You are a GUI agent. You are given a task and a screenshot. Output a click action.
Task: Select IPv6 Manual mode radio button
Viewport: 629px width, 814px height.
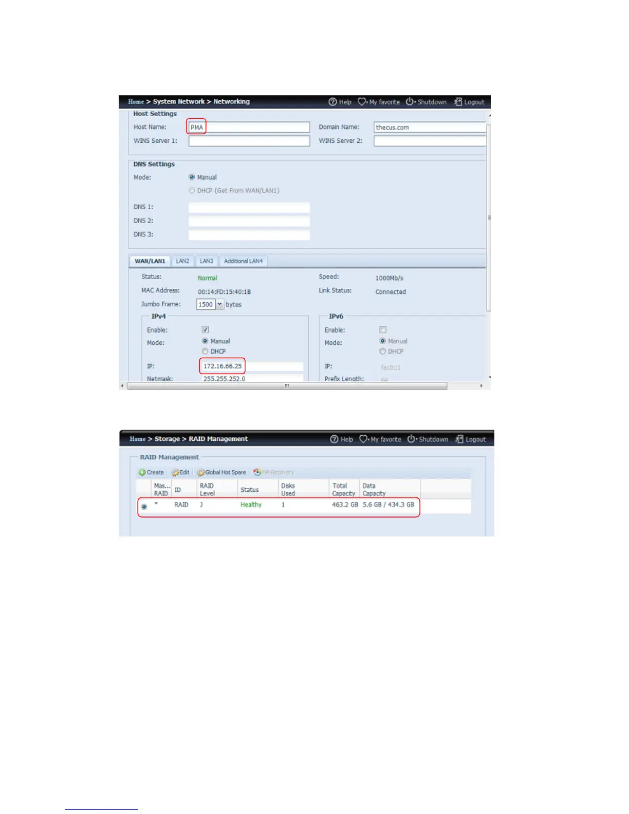coord(382,341)
